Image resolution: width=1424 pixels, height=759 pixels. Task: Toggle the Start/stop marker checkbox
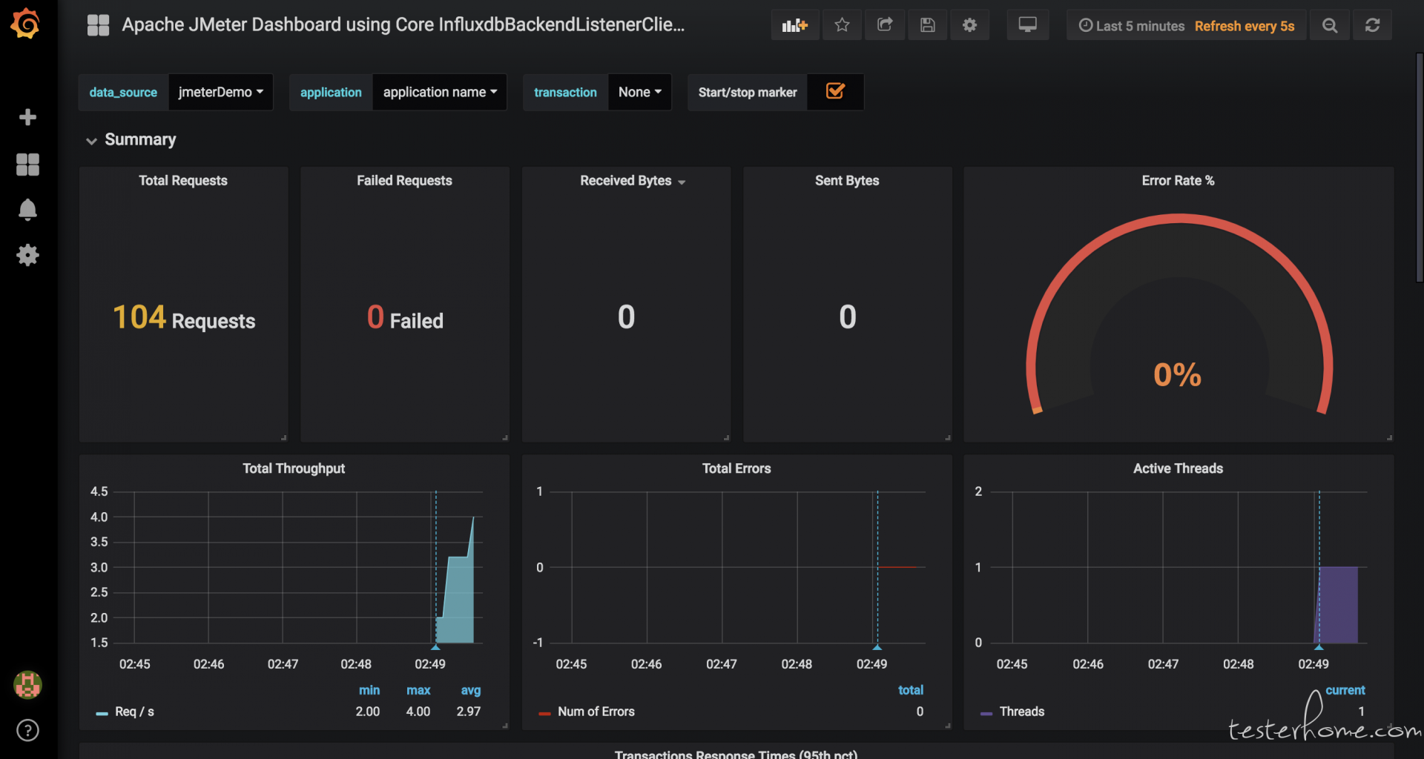pyautogui.click(x=835, y=91)
